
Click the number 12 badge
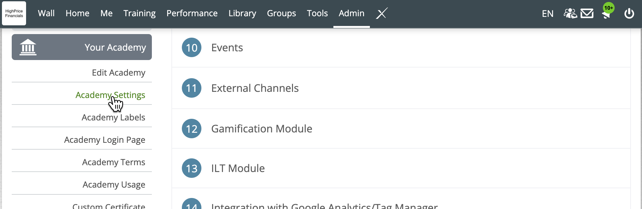[192, 129]
